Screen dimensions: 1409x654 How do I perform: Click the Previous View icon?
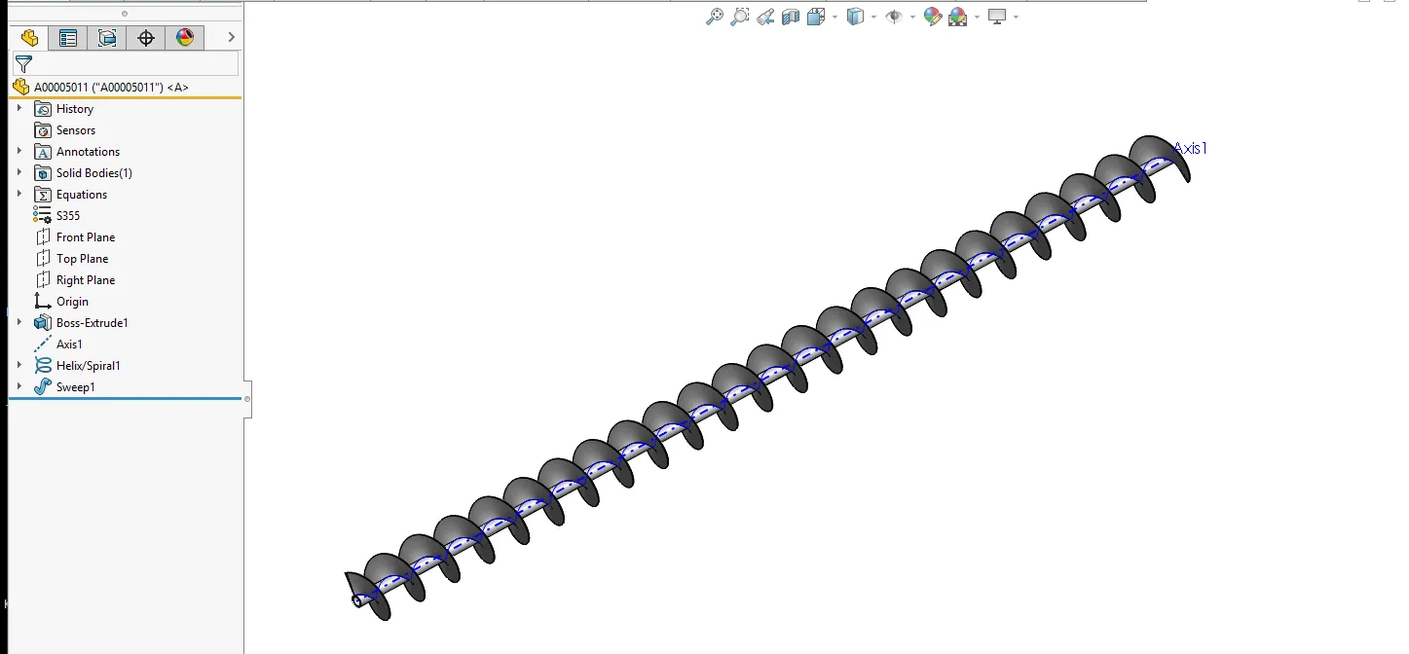click(x=765, y=17)
